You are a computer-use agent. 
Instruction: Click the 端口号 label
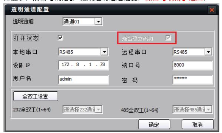[131, 65]
